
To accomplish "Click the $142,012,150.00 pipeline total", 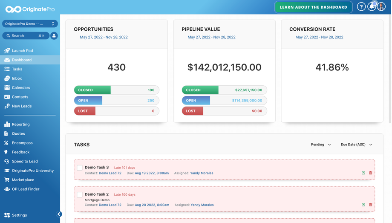I will coord(224,67).
